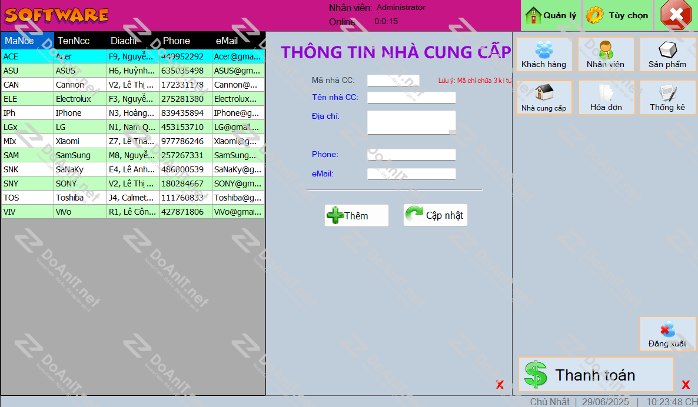The image size is (698, 407).
Task: Click the TOS supplier code cell
Action: tap(28, 198)
